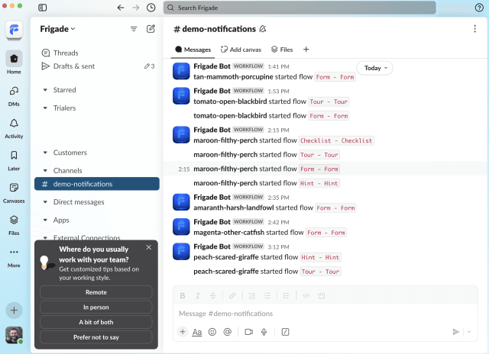Image resolution: width=489 pixels, height=354 pixels.
Task: Toggle bulleted list in composer
Action: [267, 295]
